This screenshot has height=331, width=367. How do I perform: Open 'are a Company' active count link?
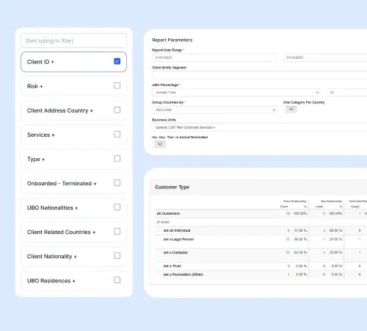point(288,252)
